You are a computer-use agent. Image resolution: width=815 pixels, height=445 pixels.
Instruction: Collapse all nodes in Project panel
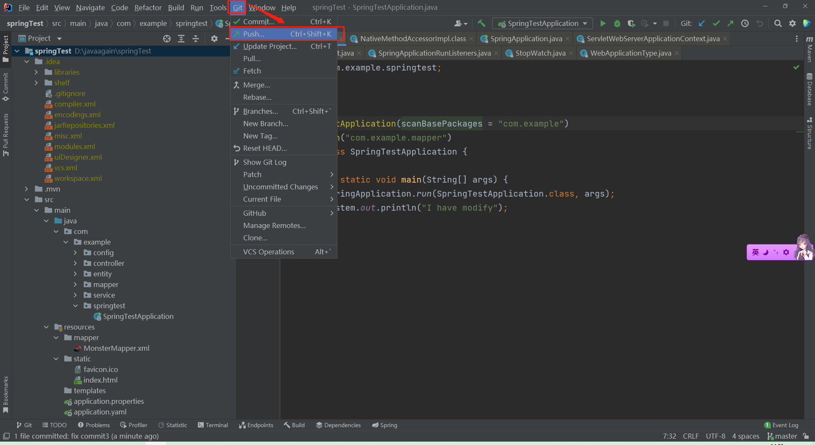tap(196, 39)
